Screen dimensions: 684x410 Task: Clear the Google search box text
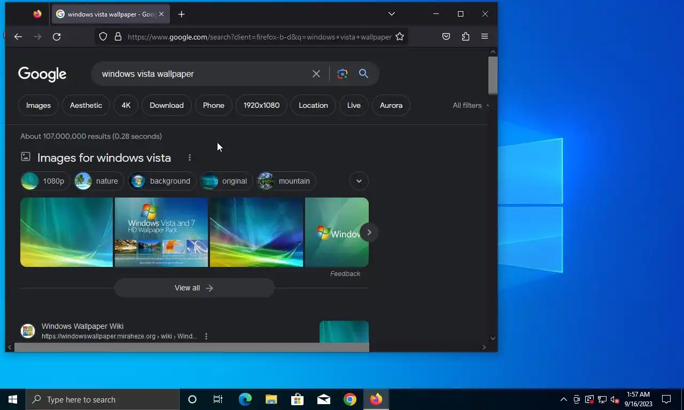click(x=316, y=74)
